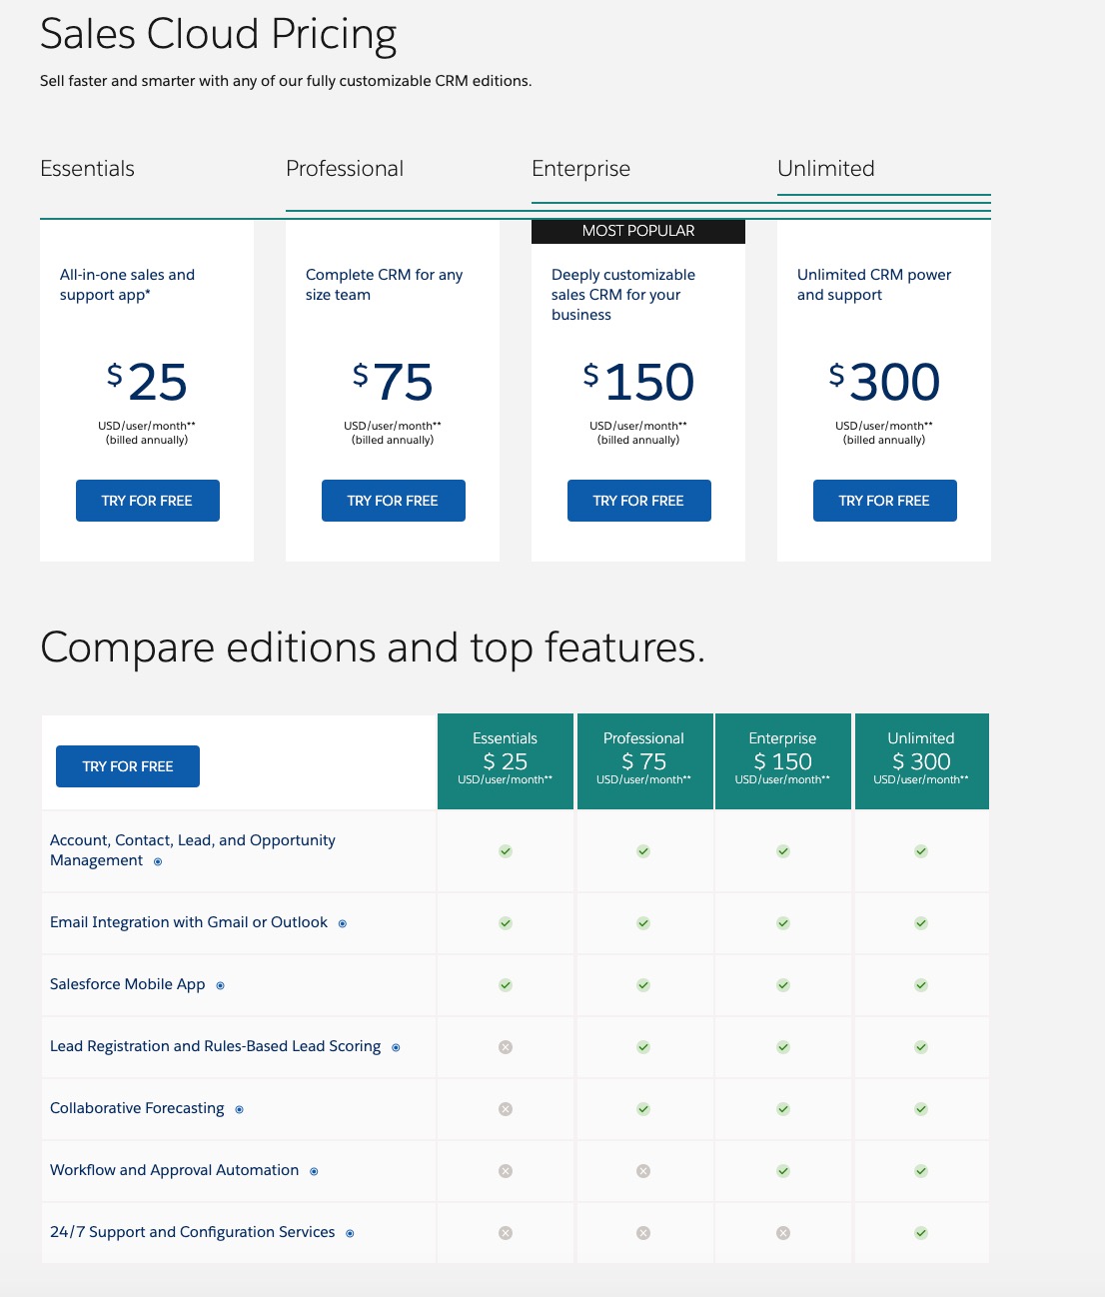
Task: Click the Essentials $25 table column header
Action: [x=506, y=761]
